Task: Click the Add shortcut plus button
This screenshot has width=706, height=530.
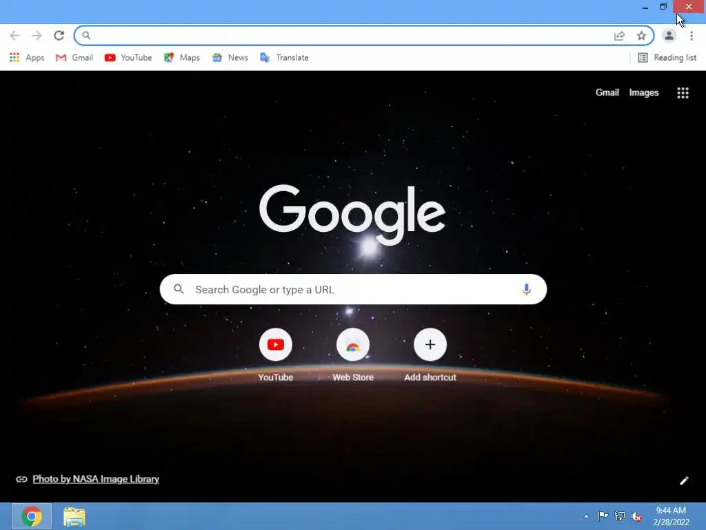Action: click(430, 345)
